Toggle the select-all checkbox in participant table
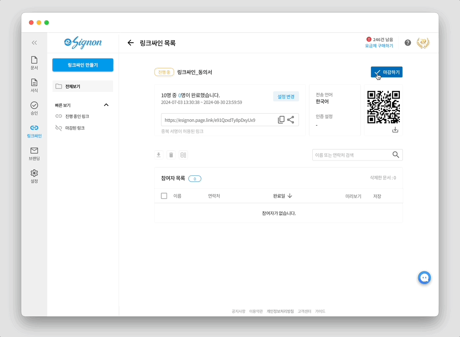The image size is (460, 337). [164, 196]
